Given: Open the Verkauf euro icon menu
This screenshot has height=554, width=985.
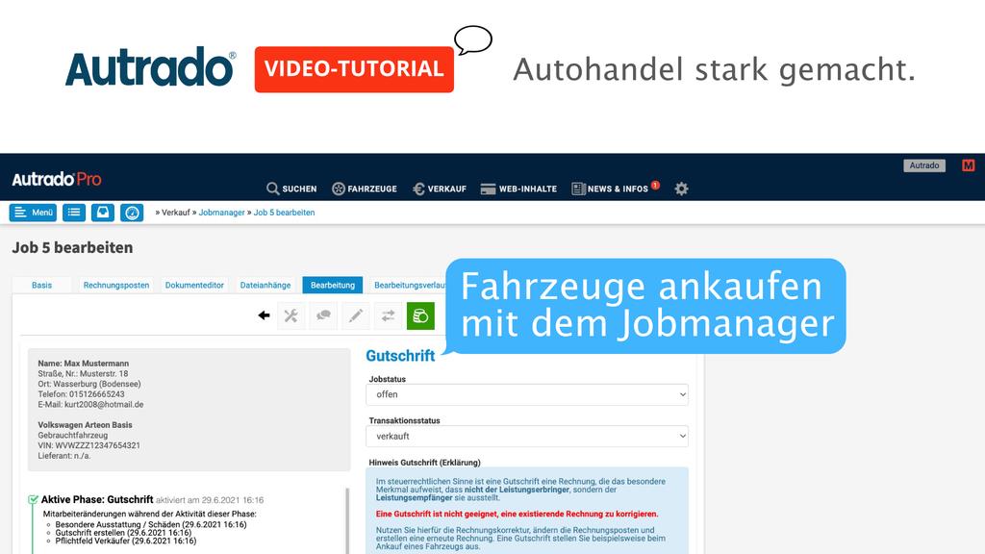Looking at the screenshot, I should click(x=418, y=189).
